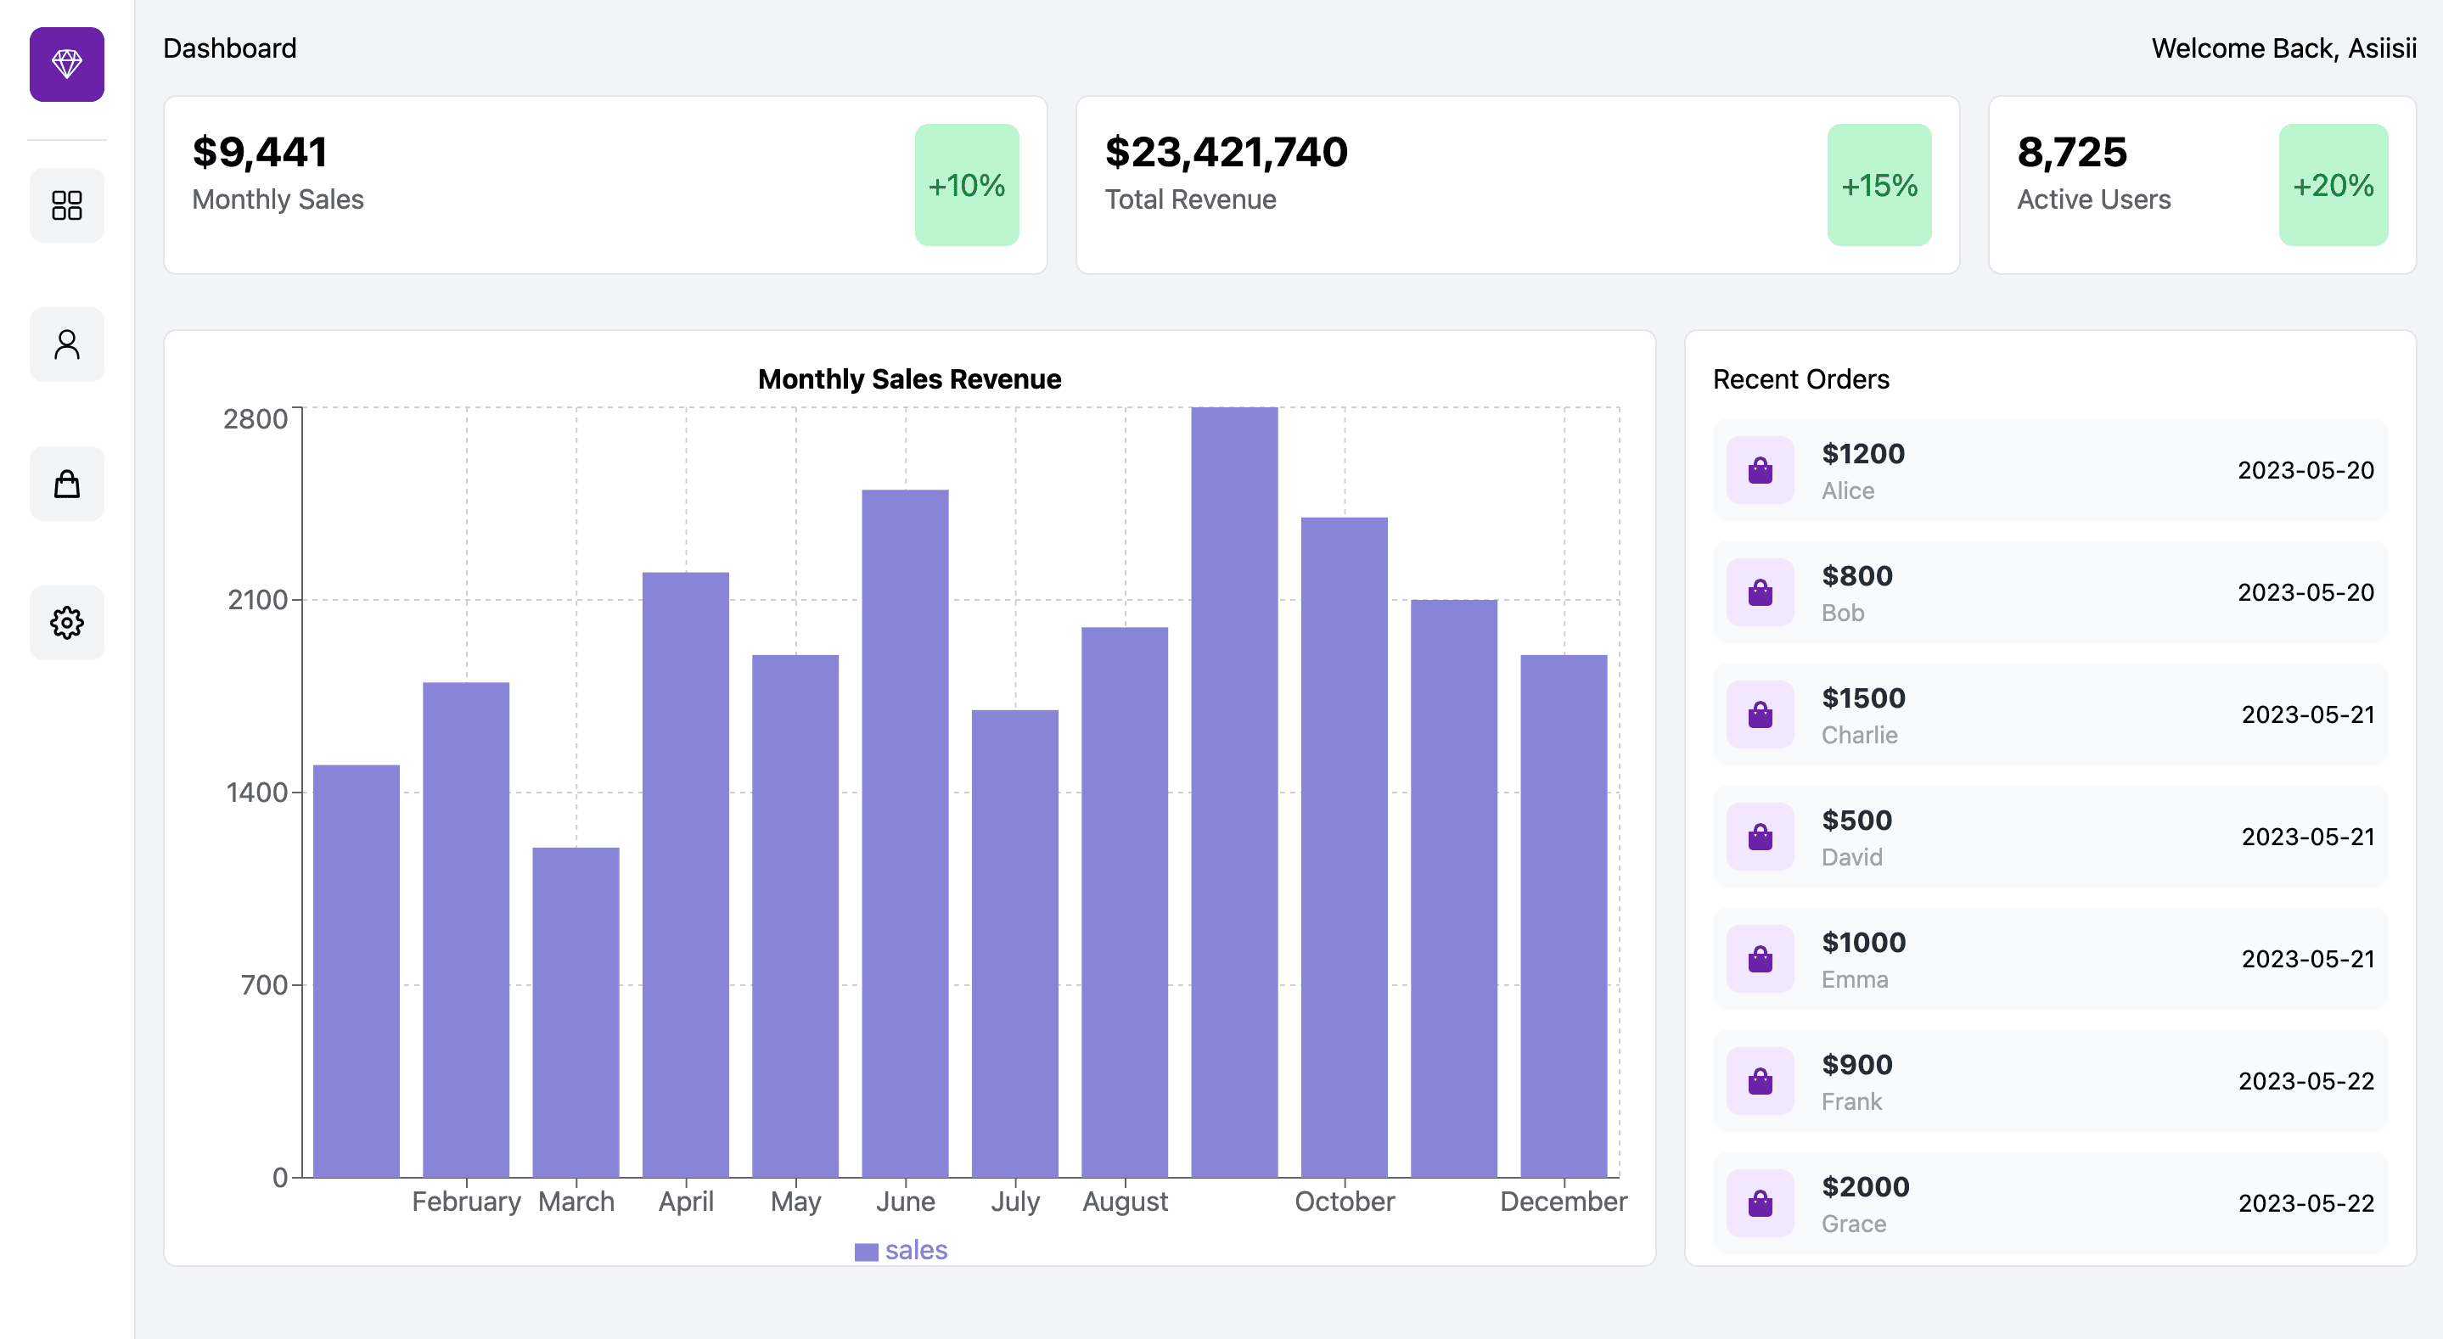The image size is (2443, 1339).
Task: Select the April bar in chart
Action: pyautogui.click(x=686, y=876)
